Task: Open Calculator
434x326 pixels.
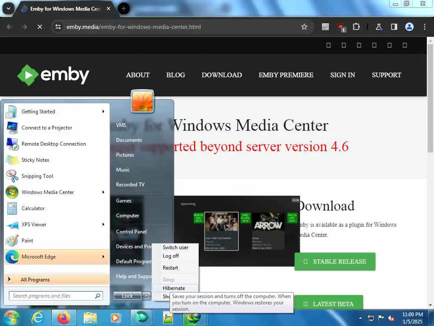Action: (x=57, y=208)
